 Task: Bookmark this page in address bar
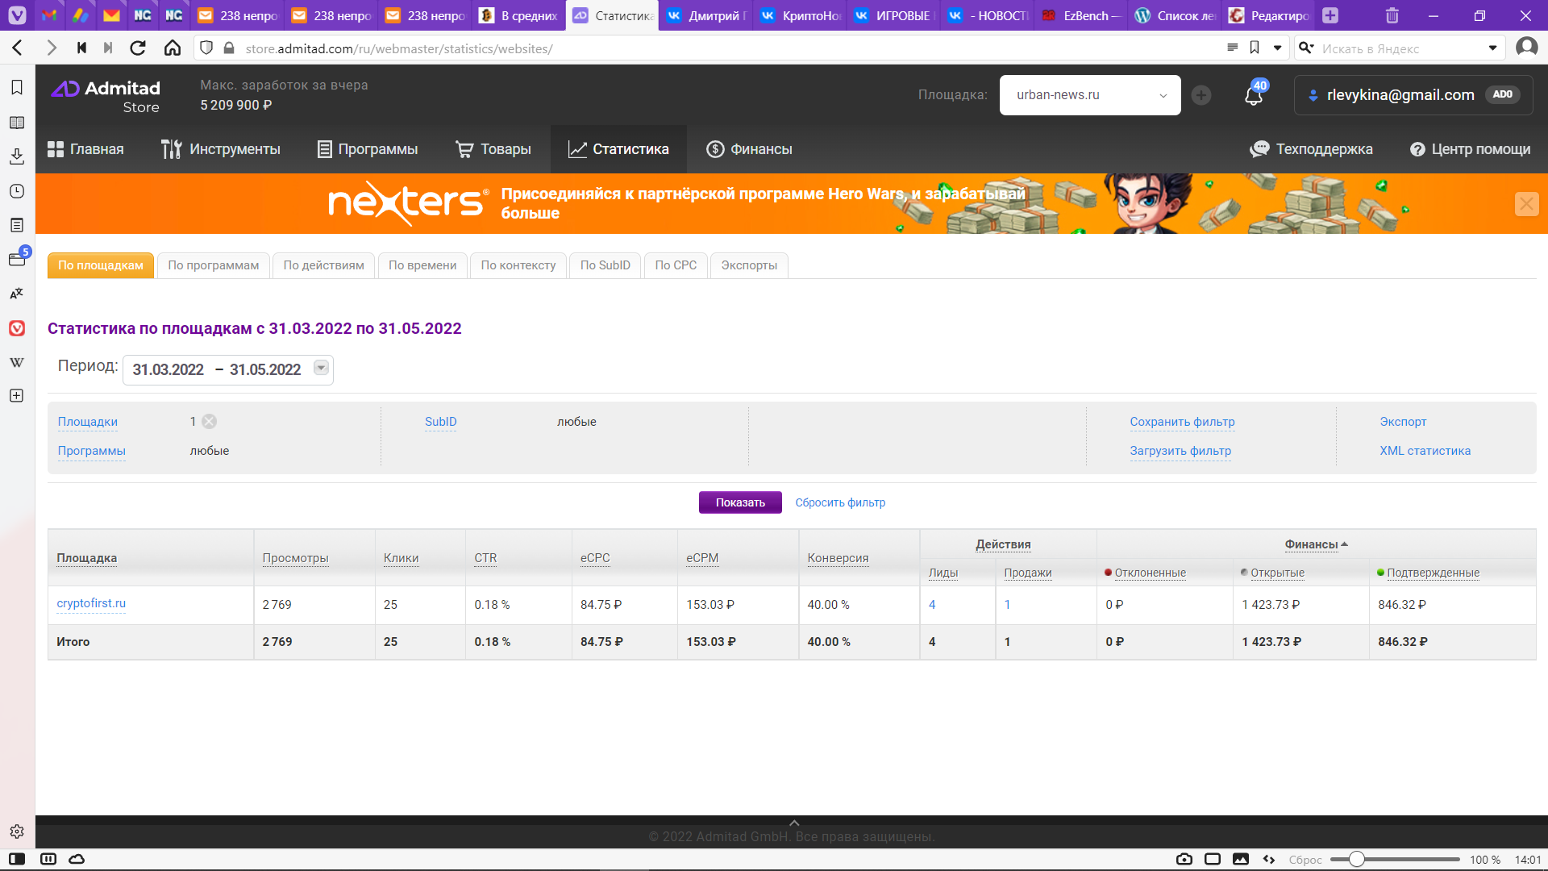tap(1255, 48)
